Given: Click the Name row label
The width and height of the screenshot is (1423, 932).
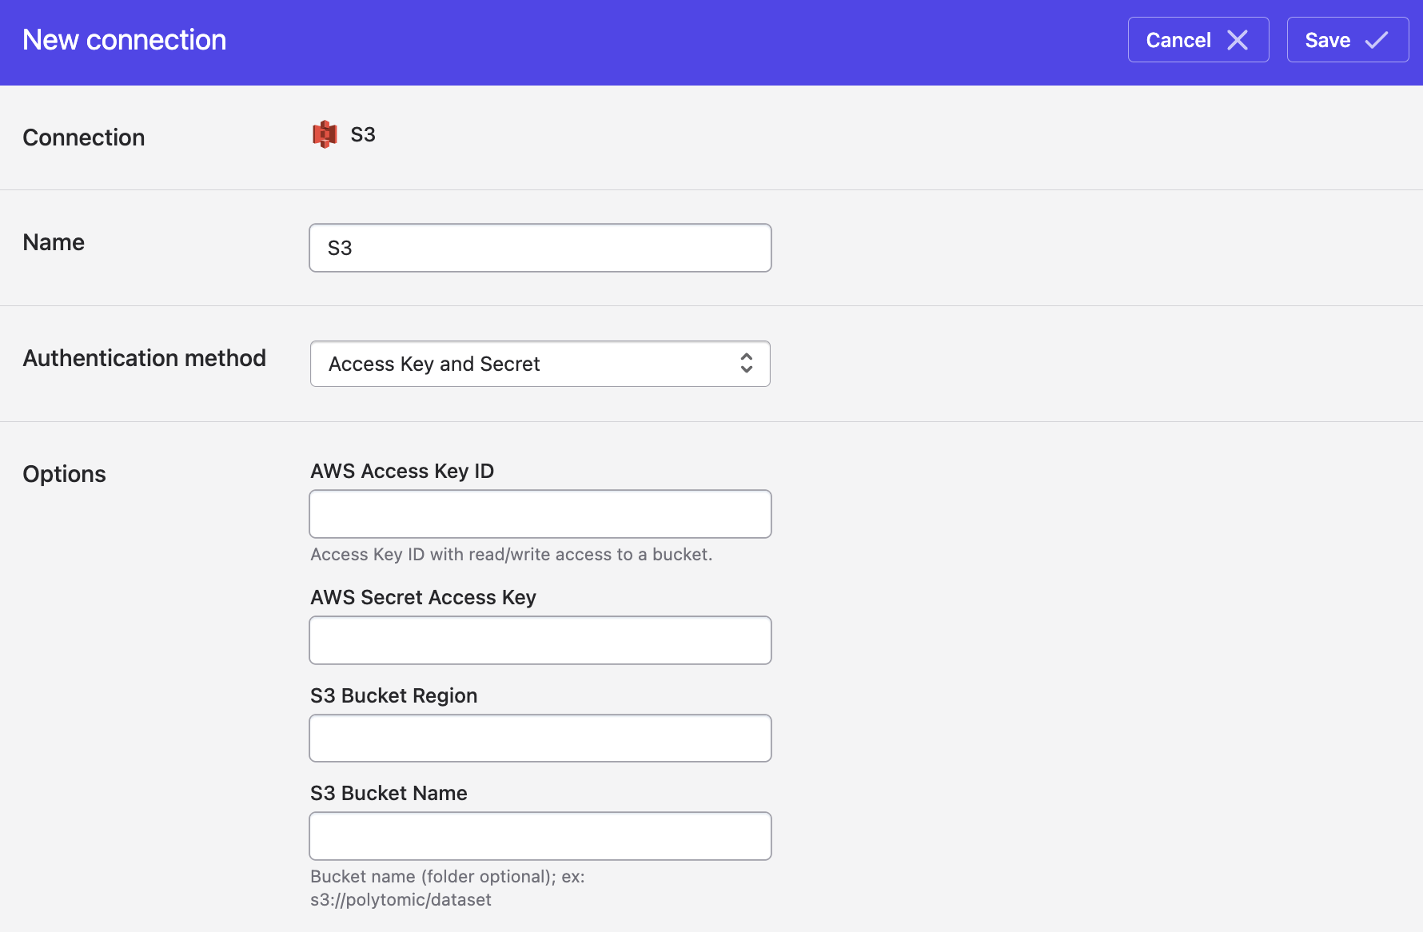Looking at the screenshot, I should 54,242.
